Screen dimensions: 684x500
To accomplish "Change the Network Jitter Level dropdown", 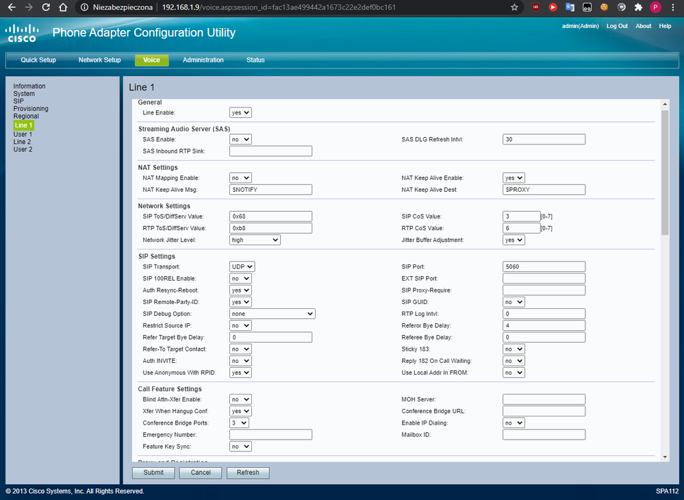I will pyautogui.click(x=255, y=240).
